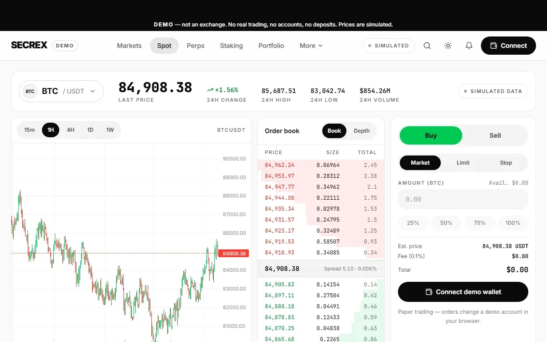
Task: Click ask price 84,962.24
Action: click(x=279, y=165)
